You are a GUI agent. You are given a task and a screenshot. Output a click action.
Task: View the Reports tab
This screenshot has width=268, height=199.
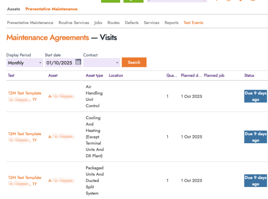point(172,23)
